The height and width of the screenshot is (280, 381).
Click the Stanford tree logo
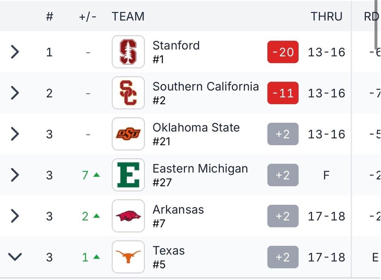[128, 52]
